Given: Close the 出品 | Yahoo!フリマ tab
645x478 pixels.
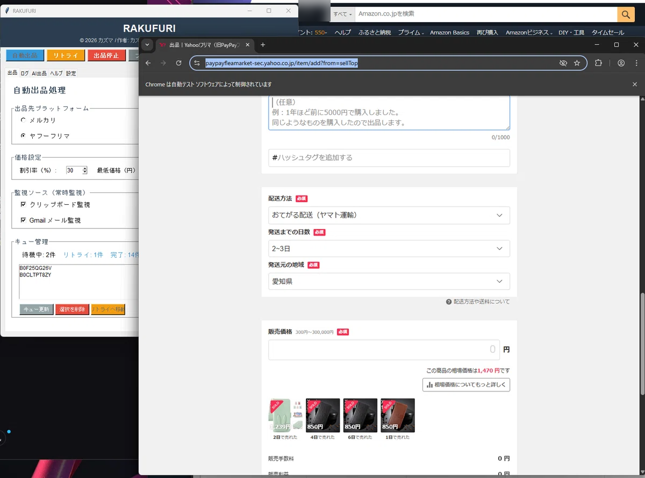Looking at the screenshot, I should click(247, 45).
